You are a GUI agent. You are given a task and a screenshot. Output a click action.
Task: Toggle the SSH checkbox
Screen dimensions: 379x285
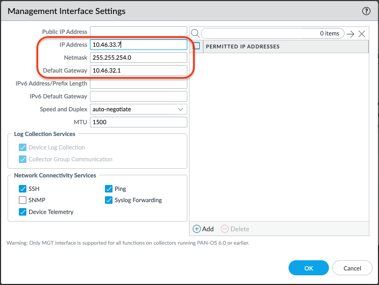[23, 189]
